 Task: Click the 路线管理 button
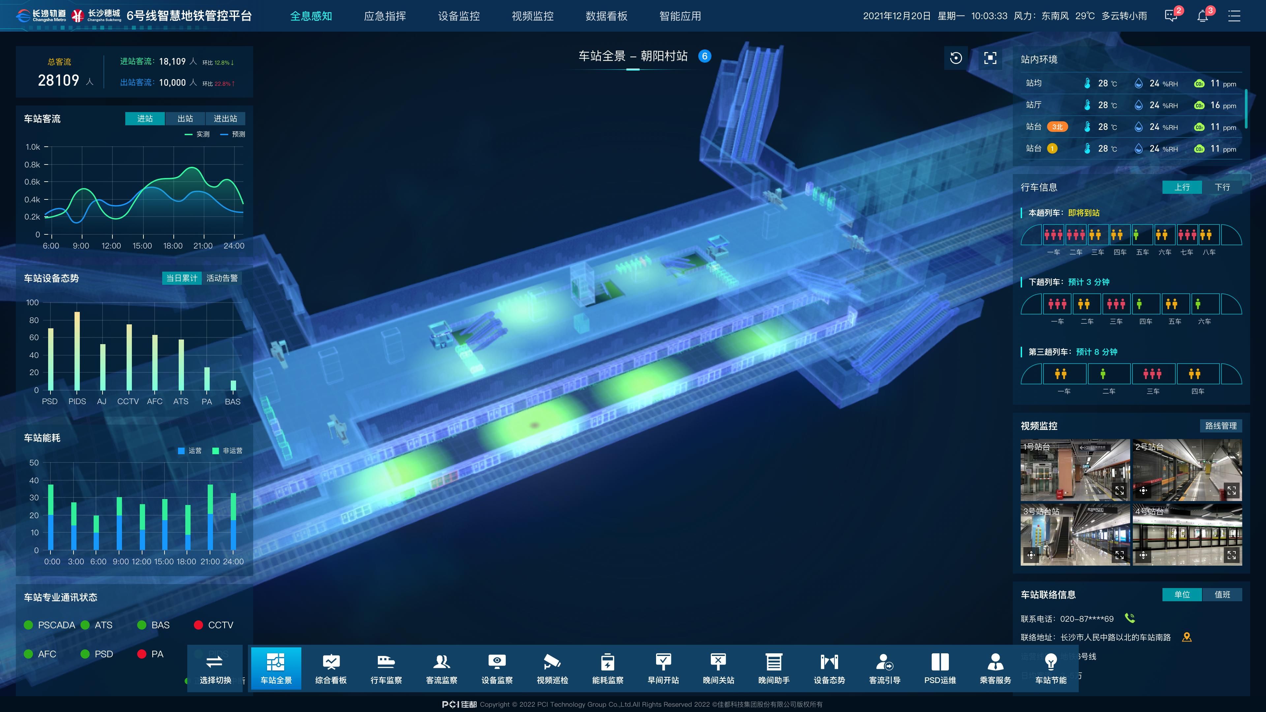pyautogui.click(x=1221, y=426)
